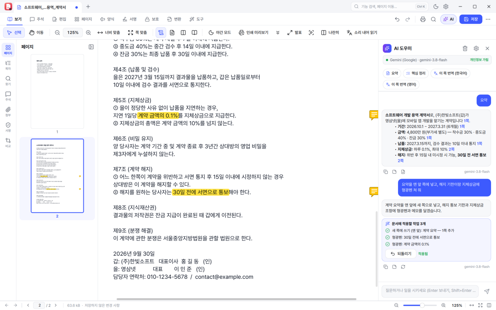Open the 125% zoom level box
The height and width of the screenshot is (310, 496).
(x=73, y=33)
